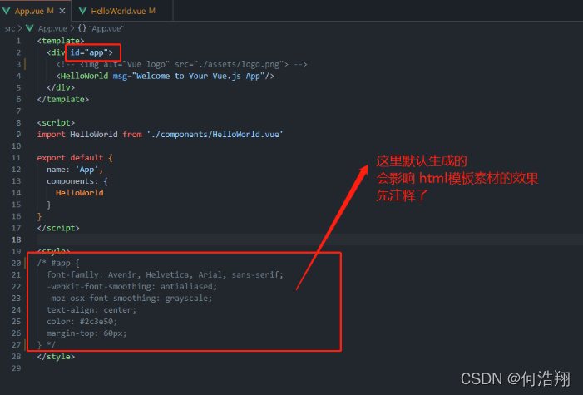Click line number 11 in gutter
Image resolution: width=583 pixels, height=395 pixels.
pos(16,158)
